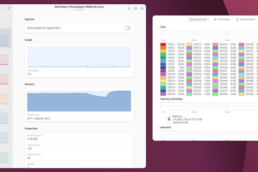Click the CPU64 color swatch
This screenshot has width=258, height=172.
click(x=241, y=94)
